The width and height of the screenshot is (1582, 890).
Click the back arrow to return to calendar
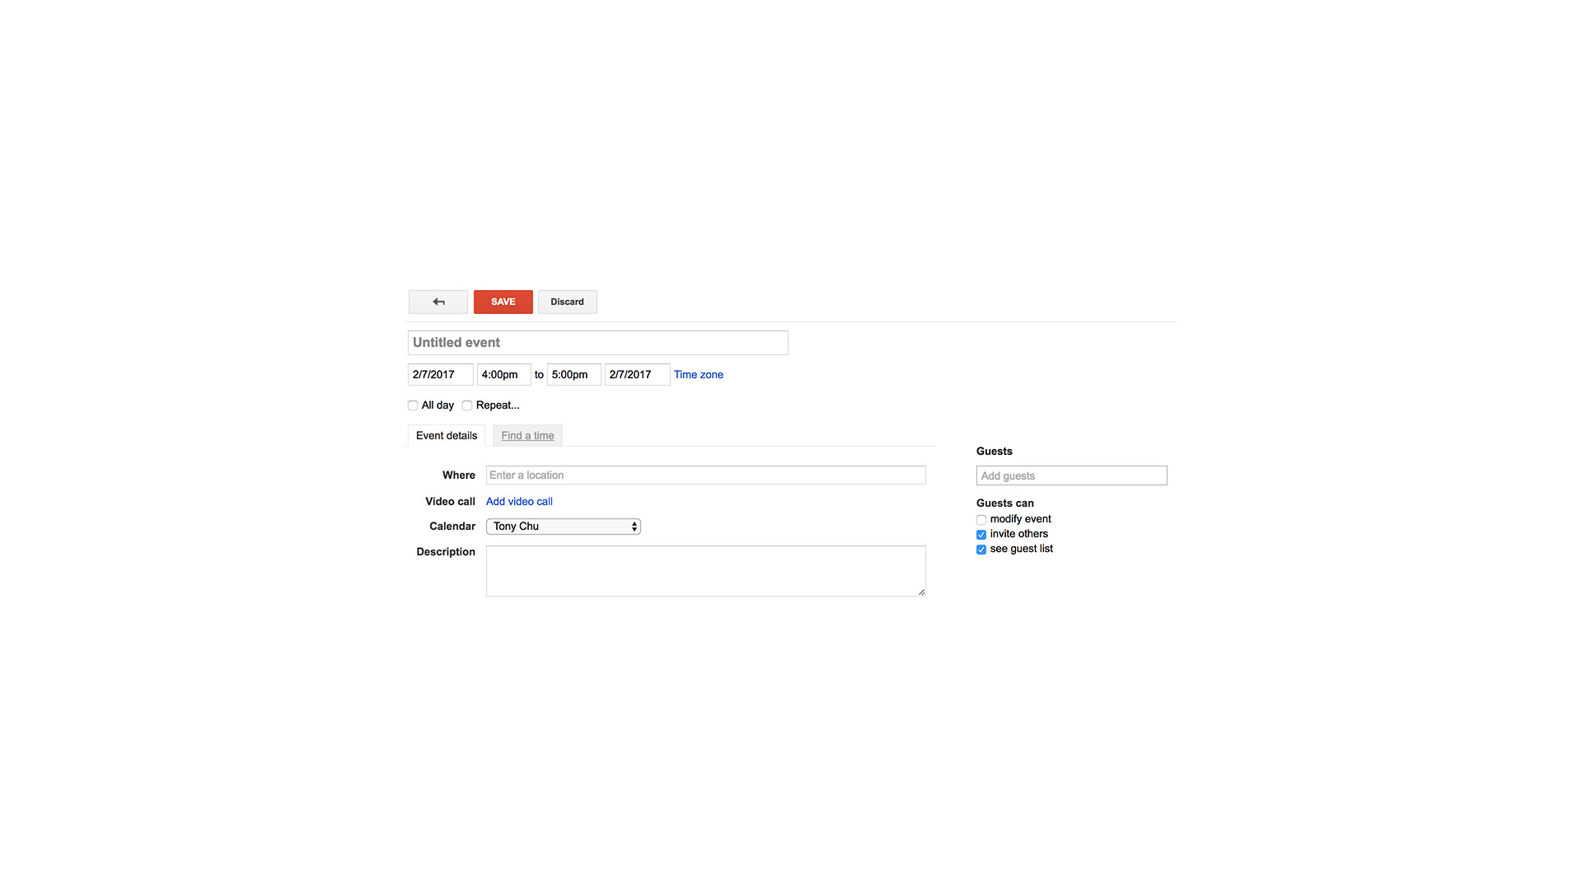(438, 302)
